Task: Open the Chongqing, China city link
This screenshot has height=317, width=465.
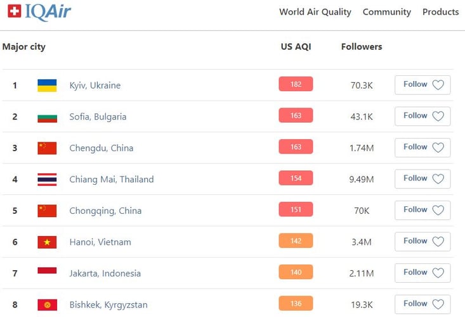Action: 105,211
